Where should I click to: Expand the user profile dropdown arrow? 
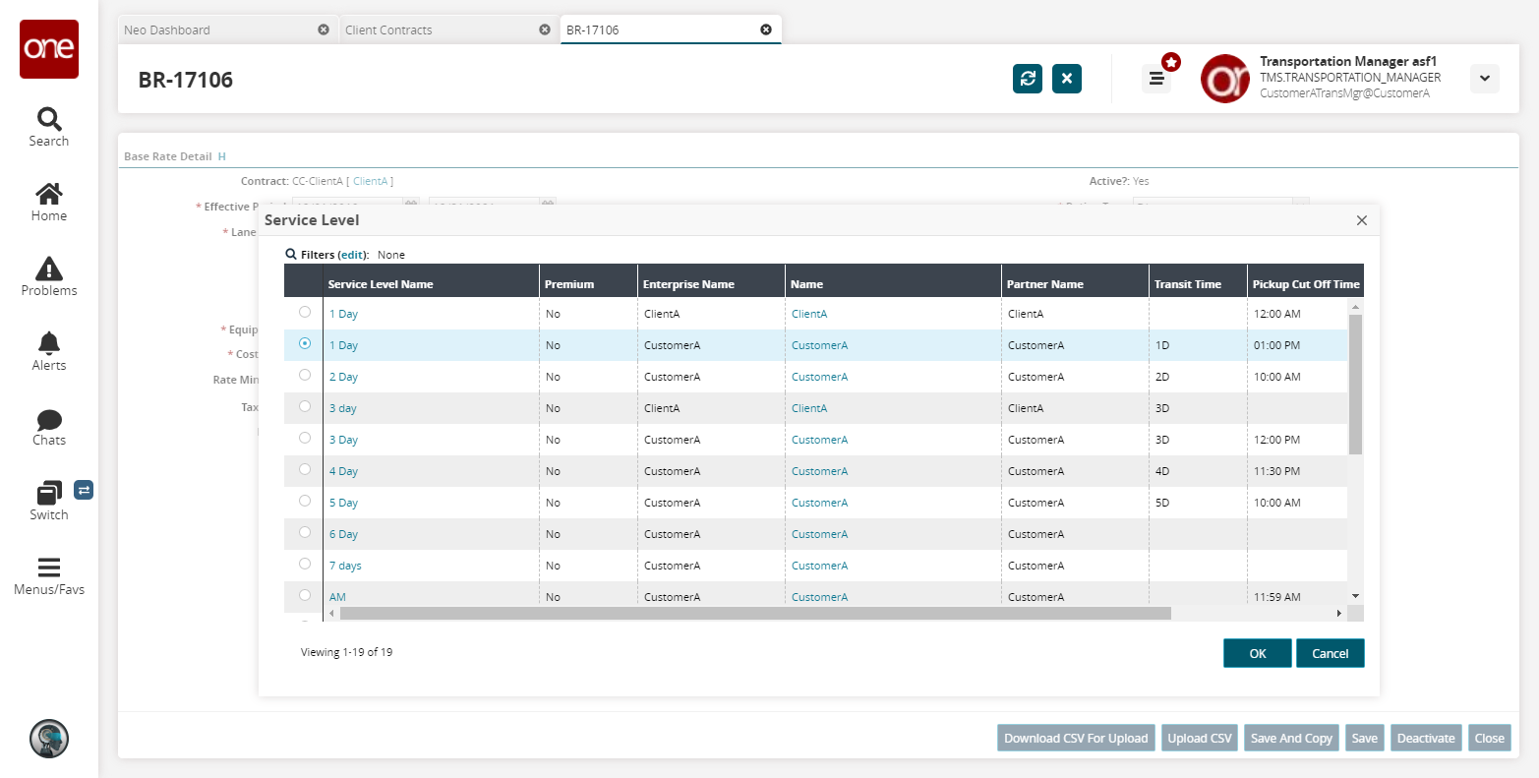pyautogui.click(x=1484, y=79)
